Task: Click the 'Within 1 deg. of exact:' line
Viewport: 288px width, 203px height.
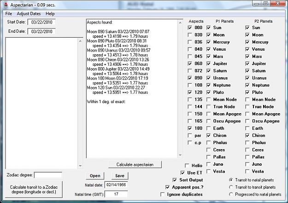Action: 106,102
